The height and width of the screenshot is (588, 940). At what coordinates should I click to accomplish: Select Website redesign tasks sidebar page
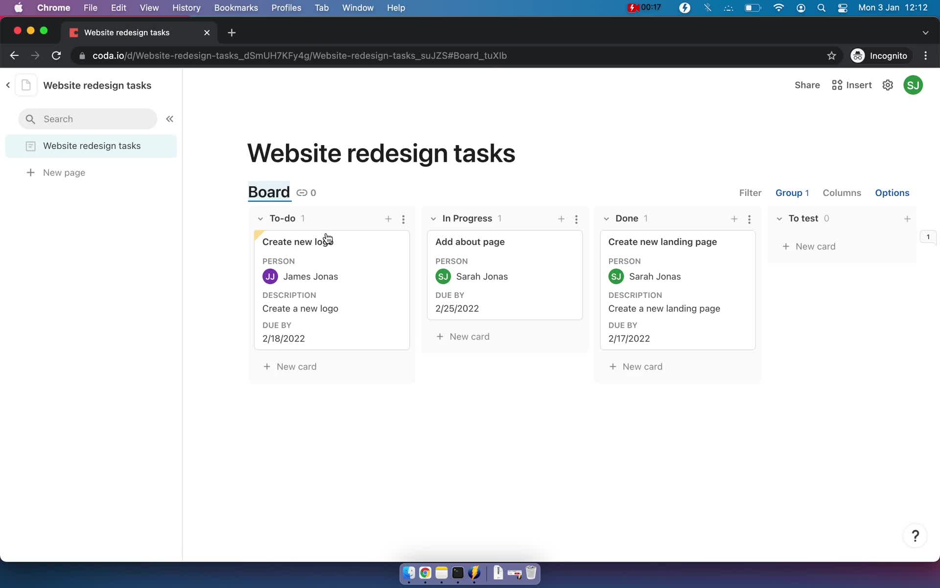(91, 146)
